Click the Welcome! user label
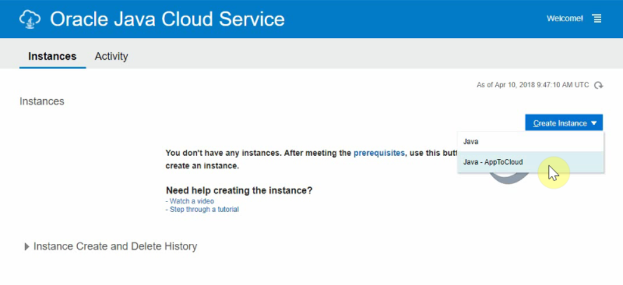 (x=564, y=18)
